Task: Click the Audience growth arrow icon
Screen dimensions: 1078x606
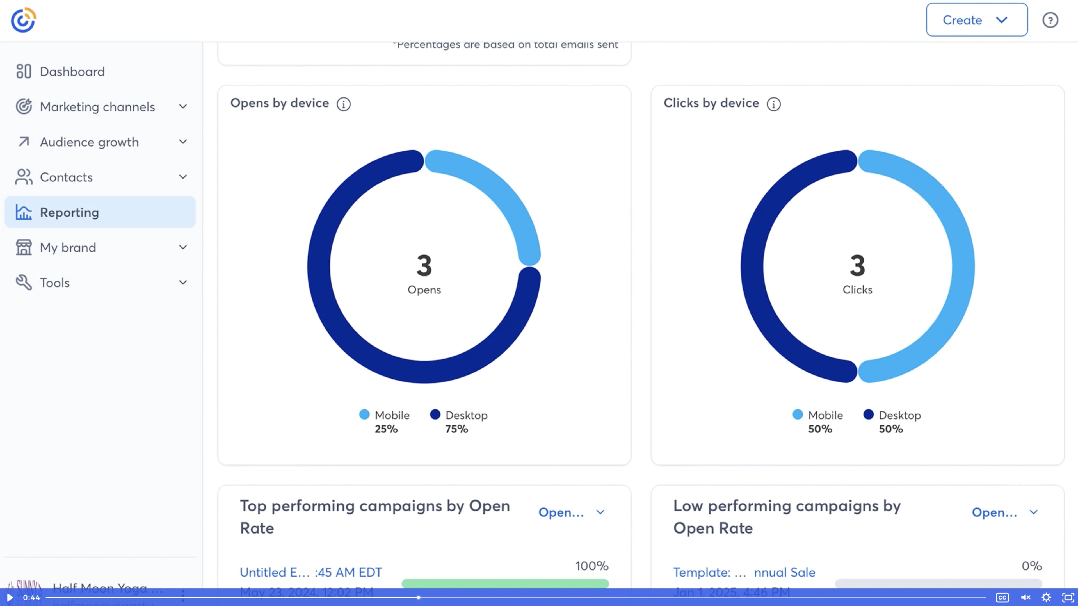Action: pyautogui.click(x=24, y=142)
